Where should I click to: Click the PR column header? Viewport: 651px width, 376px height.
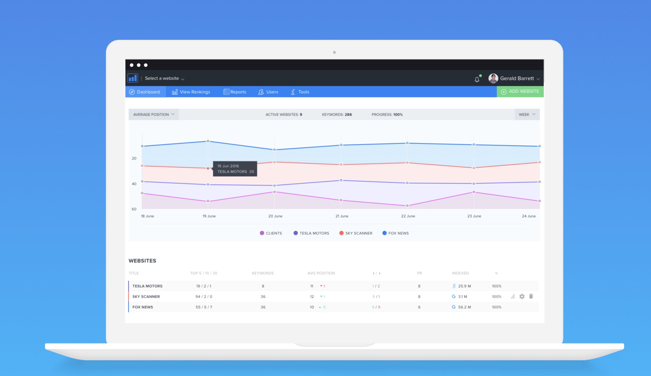tap(419, 273)
